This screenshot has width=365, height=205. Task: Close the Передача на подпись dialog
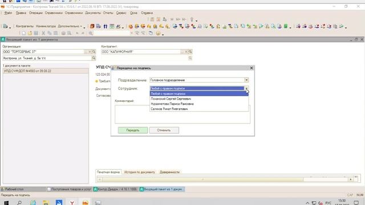point(252,68)
